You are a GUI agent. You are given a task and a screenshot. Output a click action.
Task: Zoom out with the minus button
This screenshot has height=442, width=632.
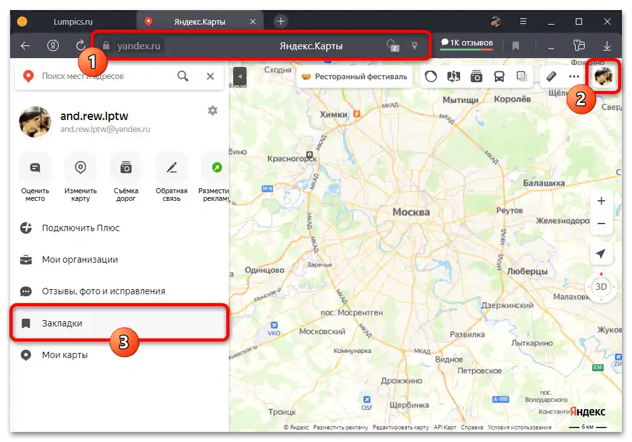pyautogui.click(x=601, y=223)
